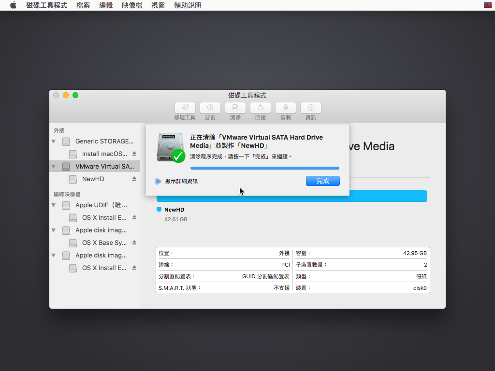Collapse the VMware Virtual SA... disk tree

point(54,166)
